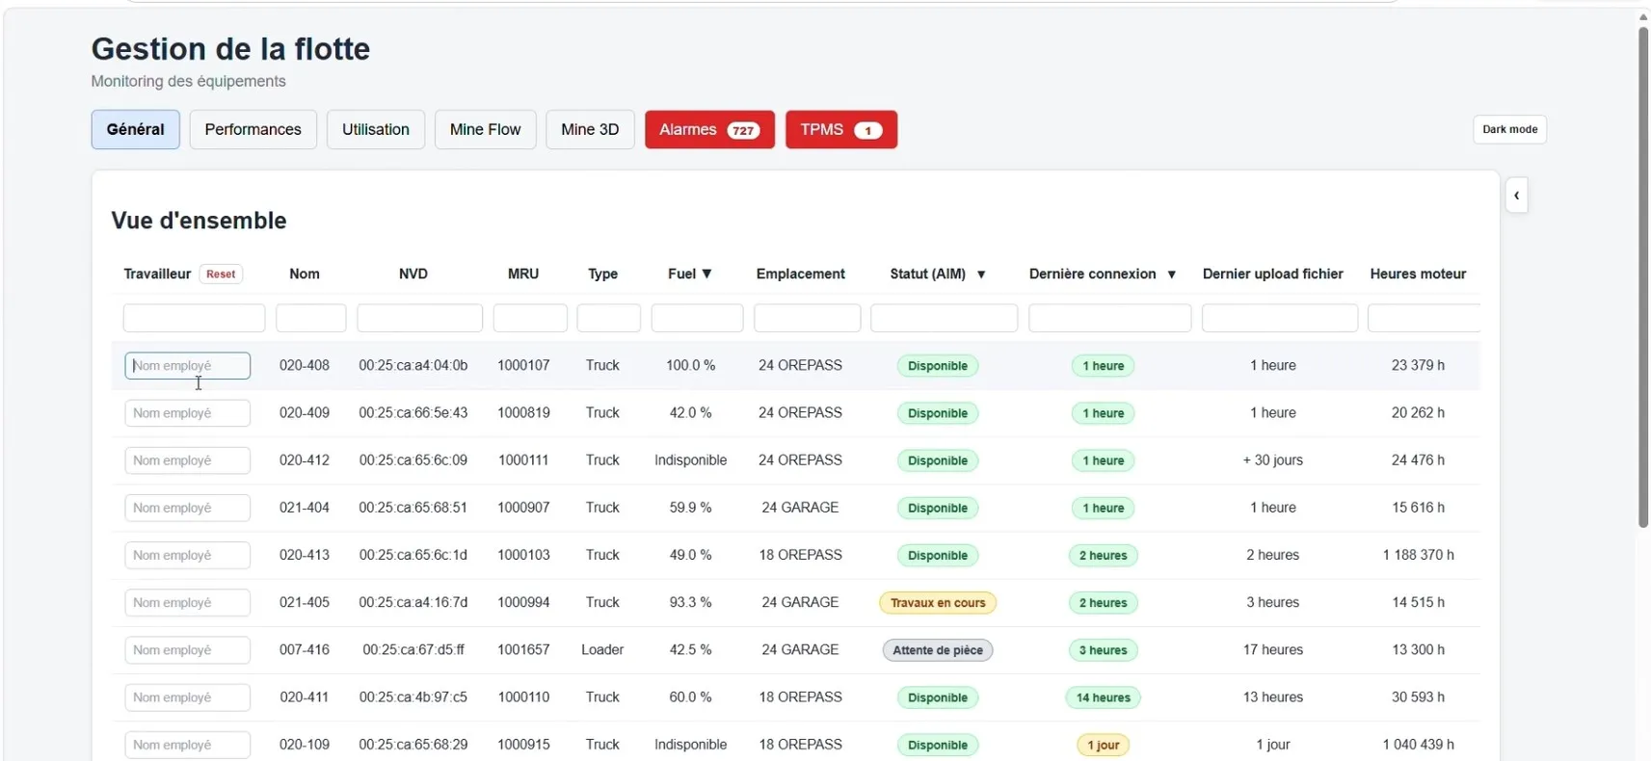Click Nom employé field for 020-412
Viewport: 1651px width, 761px height.
pos(187,460)
